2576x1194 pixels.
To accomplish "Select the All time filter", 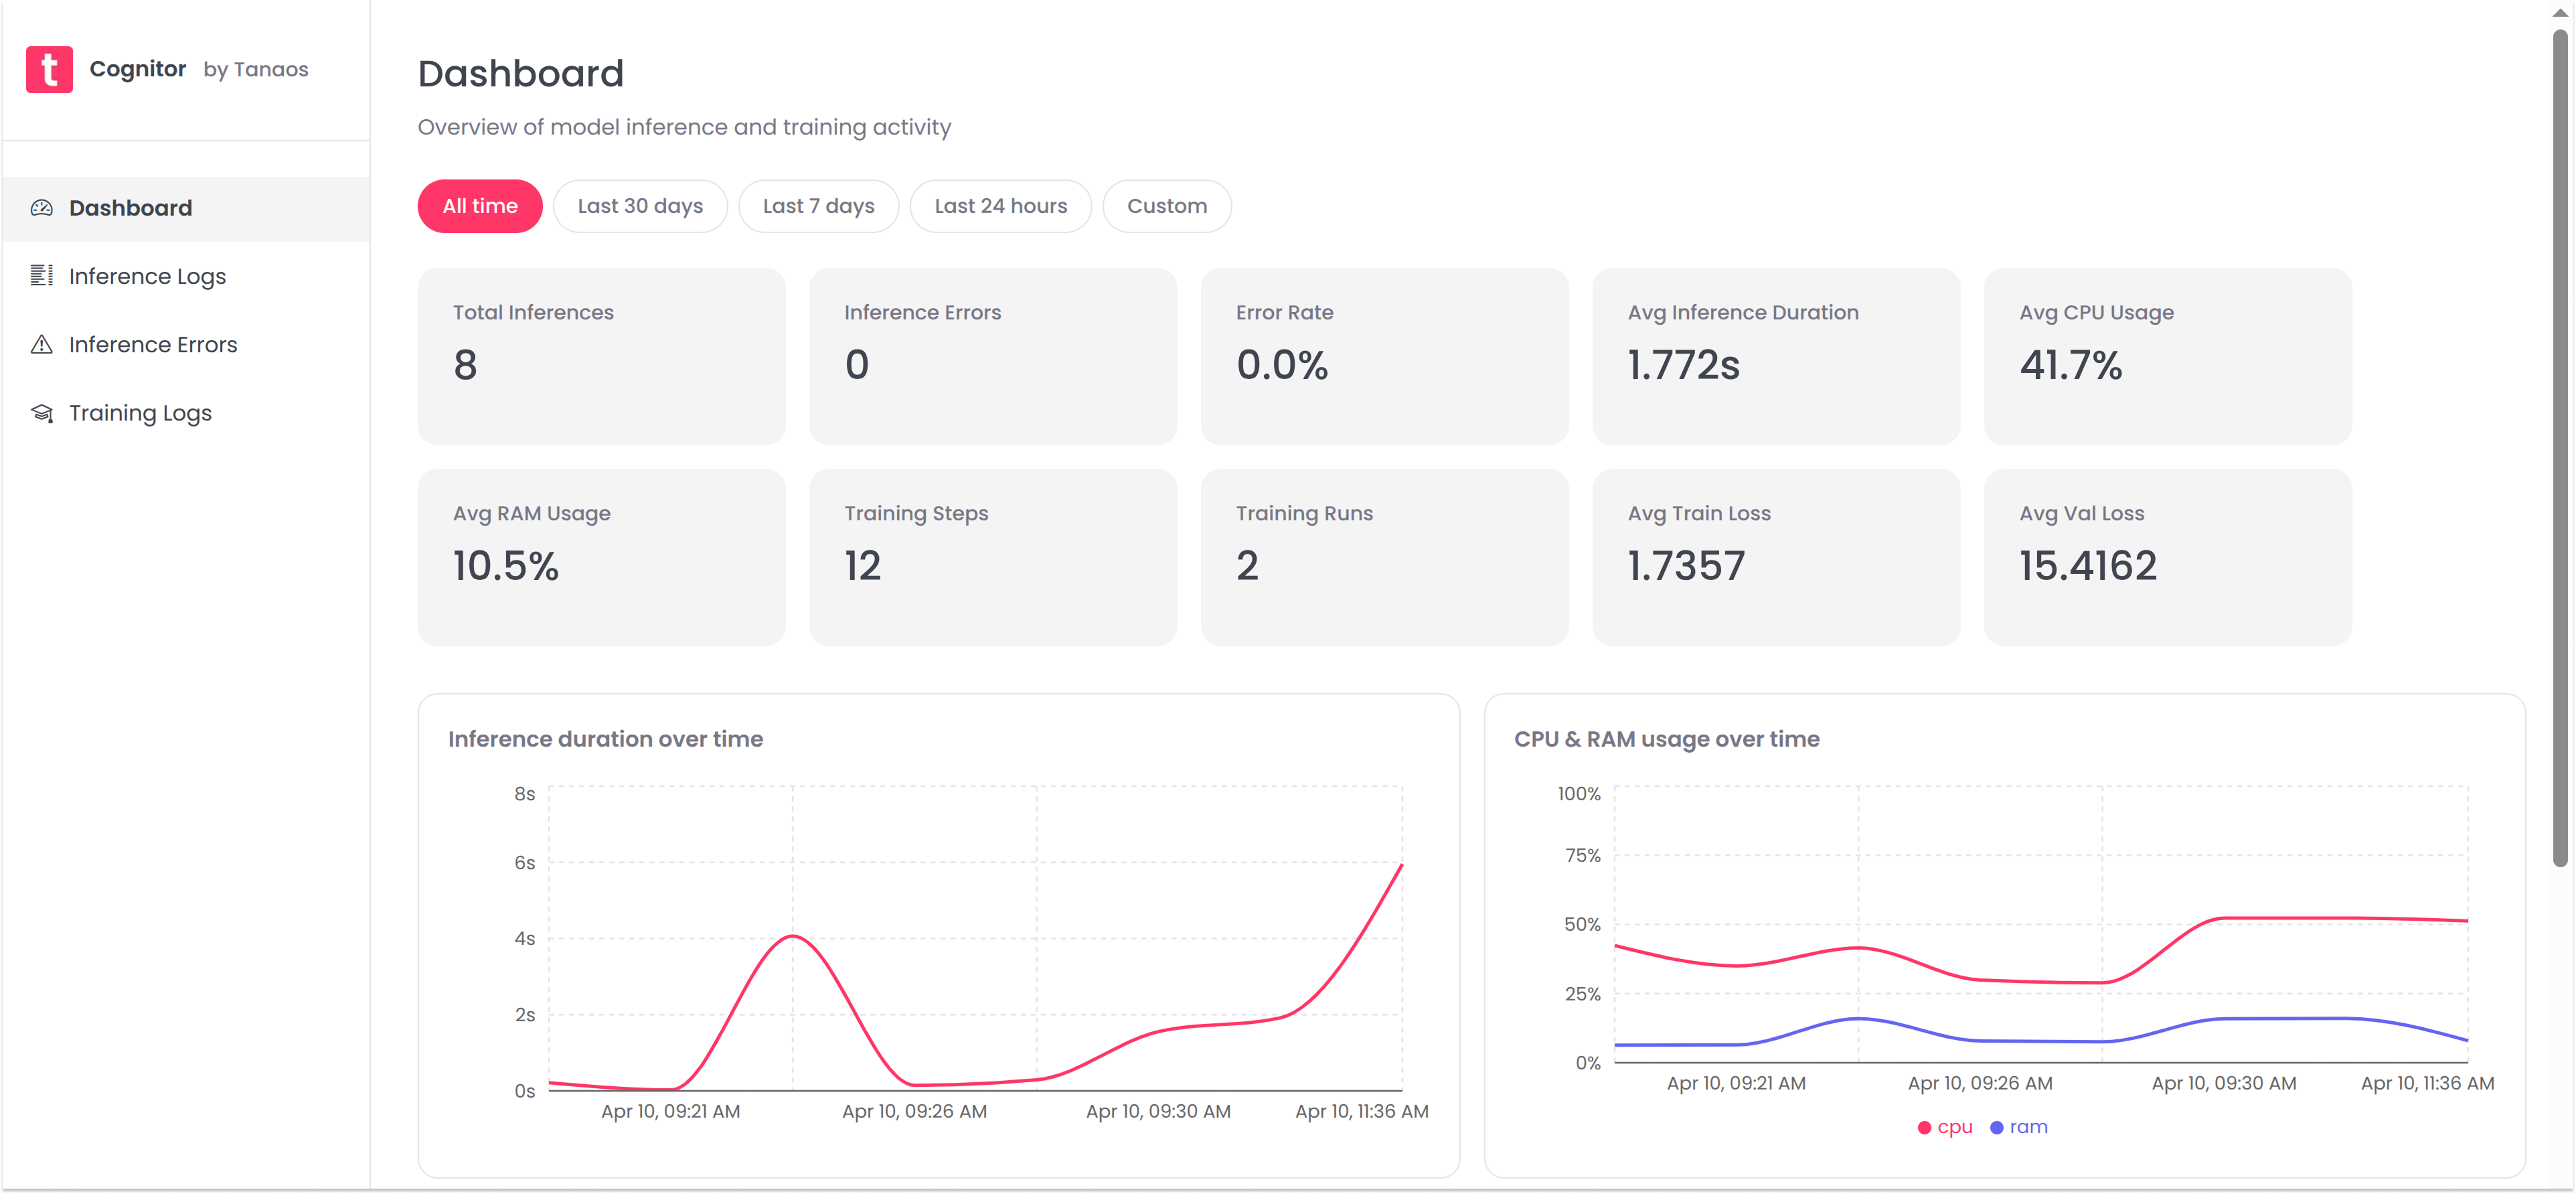I will tap(480, 206).
